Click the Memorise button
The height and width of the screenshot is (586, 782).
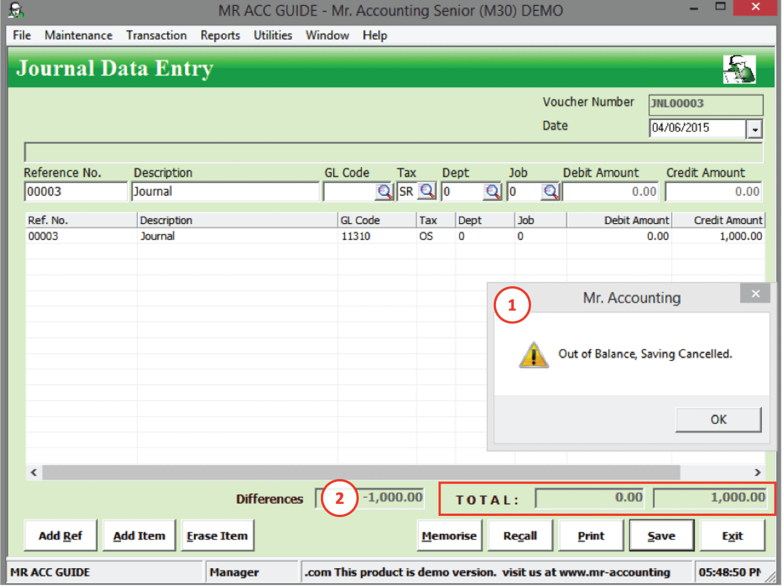click(449, 535)
